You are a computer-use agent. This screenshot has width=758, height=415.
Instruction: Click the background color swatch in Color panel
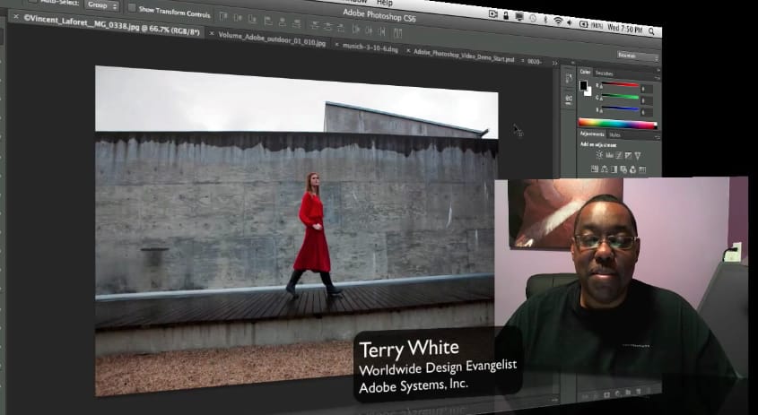(x=588, y=92)
